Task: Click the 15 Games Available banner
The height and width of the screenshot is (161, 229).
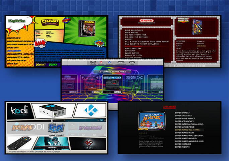Action: 112,71
